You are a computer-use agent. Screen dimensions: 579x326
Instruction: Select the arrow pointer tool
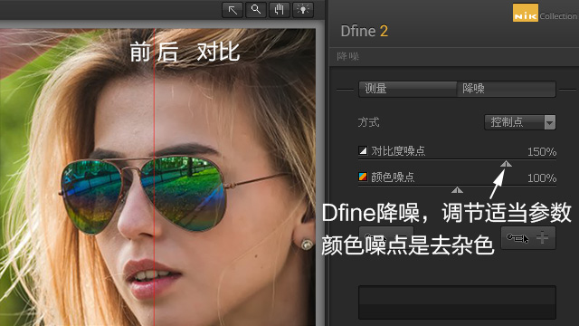(x=233, y=10)
